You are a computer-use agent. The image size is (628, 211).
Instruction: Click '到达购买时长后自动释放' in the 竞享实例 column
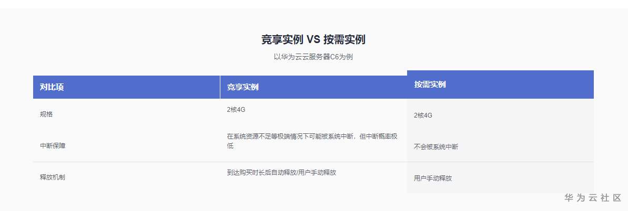tap(261, 172)
